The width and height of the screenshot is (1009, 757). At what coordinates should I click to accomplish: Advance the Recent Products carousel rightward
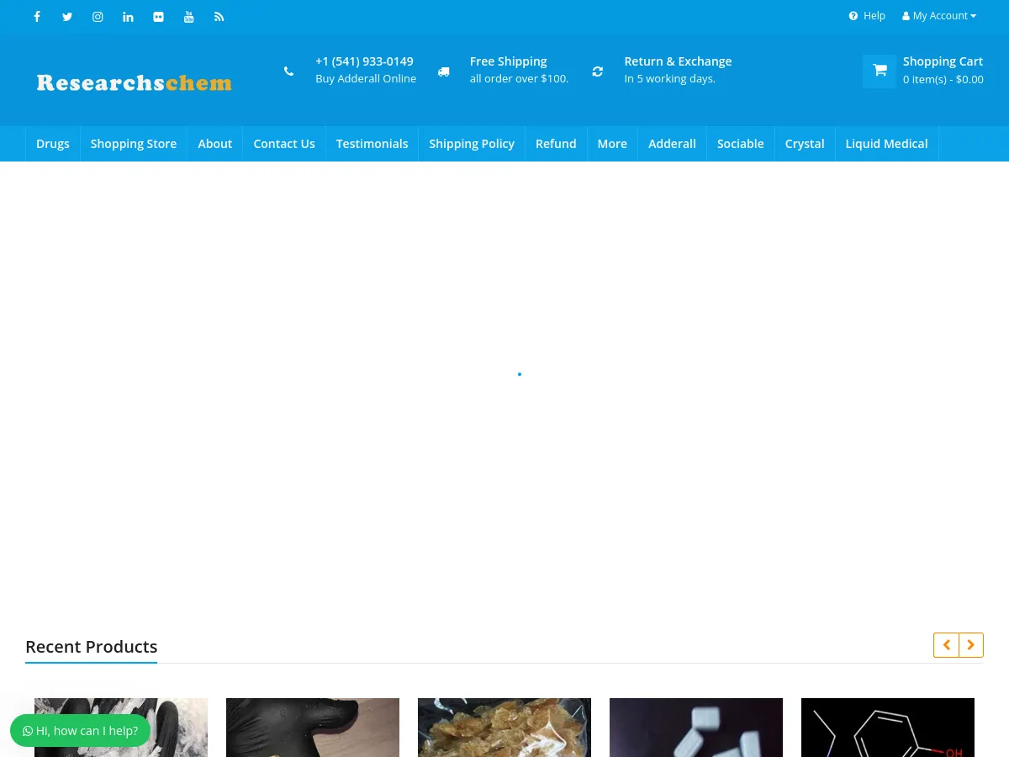point(970,645)
